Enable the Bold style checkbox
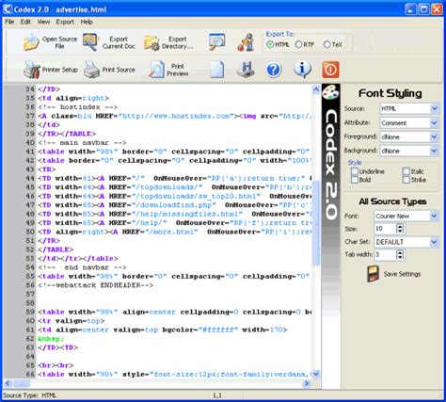 pos(355,180)
